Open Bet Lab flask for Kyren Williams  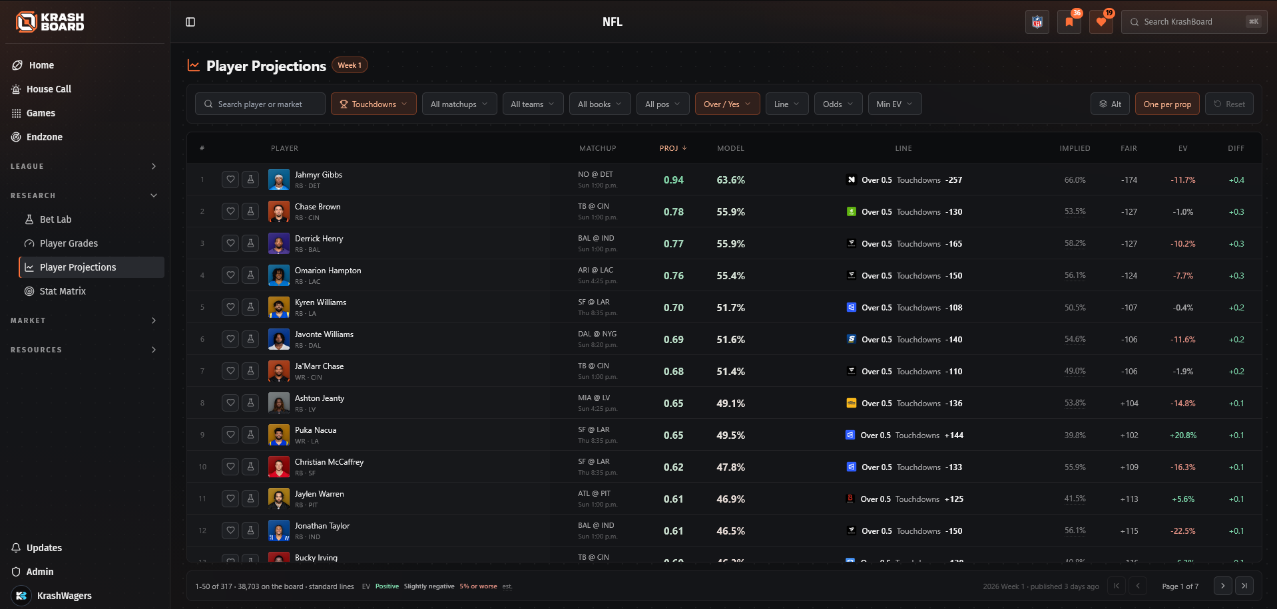coord(250,306)
